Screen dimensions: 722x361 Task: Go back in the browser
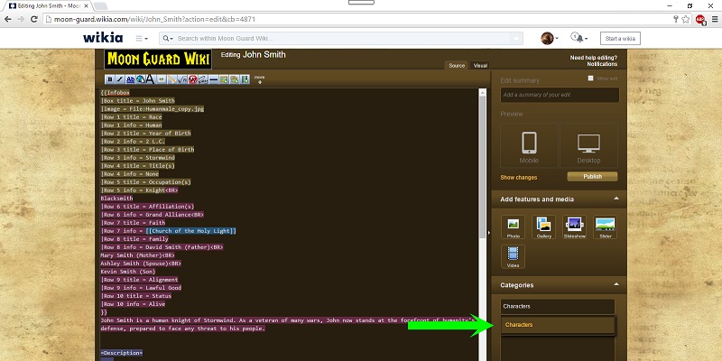[x=7, y=19]
